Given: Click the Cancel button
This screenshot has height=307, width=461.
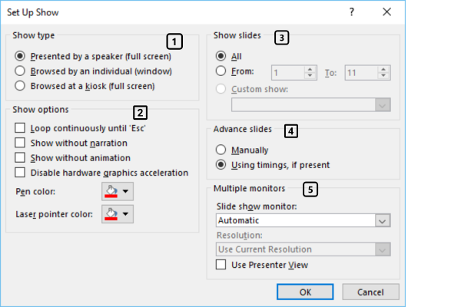Looking at the screenshot, I should coord(370,292).
